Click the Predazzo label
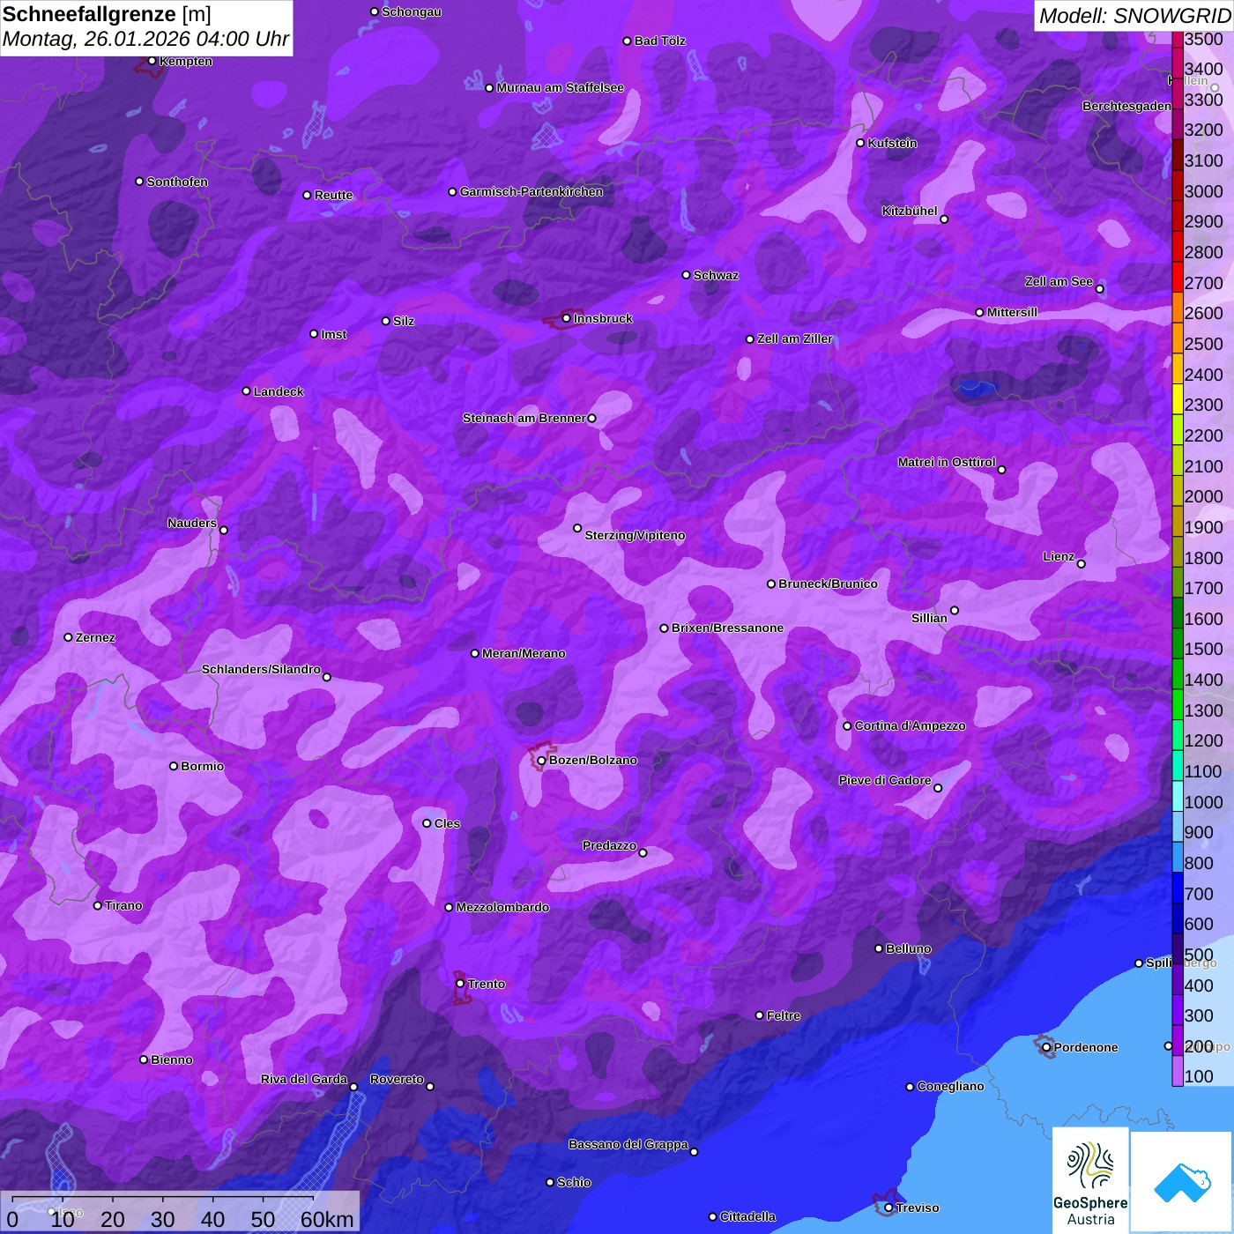Image resolution: width=1234 pixels, height=1234 pixels. 609,845
